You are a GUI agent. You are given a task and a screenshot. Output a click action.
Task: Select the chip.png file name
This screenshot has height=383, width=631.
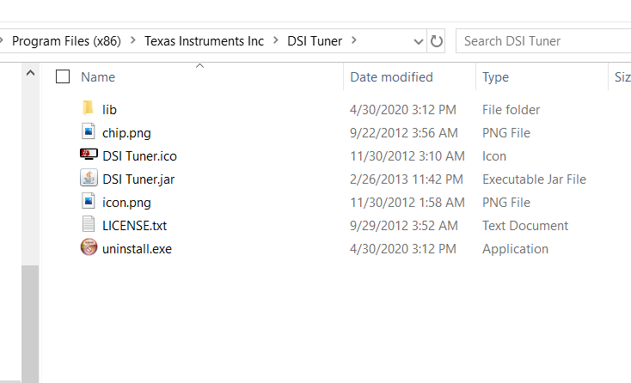pos(126,133)
